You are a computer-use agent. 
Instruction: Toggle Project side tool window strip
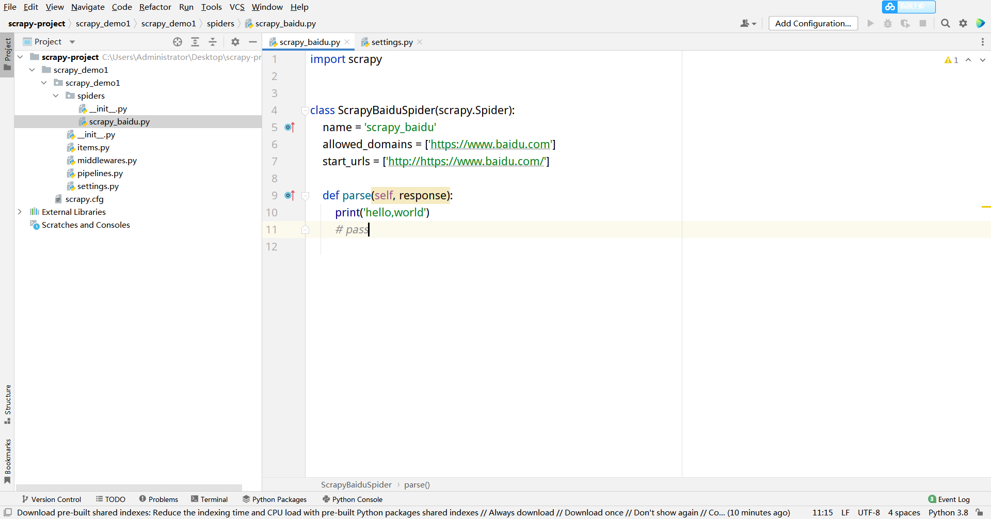(x=7, y=55)
